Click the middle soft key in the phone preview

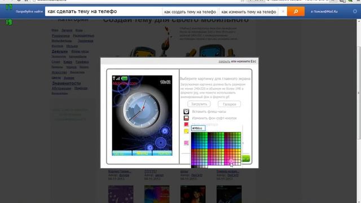[142, 153]
